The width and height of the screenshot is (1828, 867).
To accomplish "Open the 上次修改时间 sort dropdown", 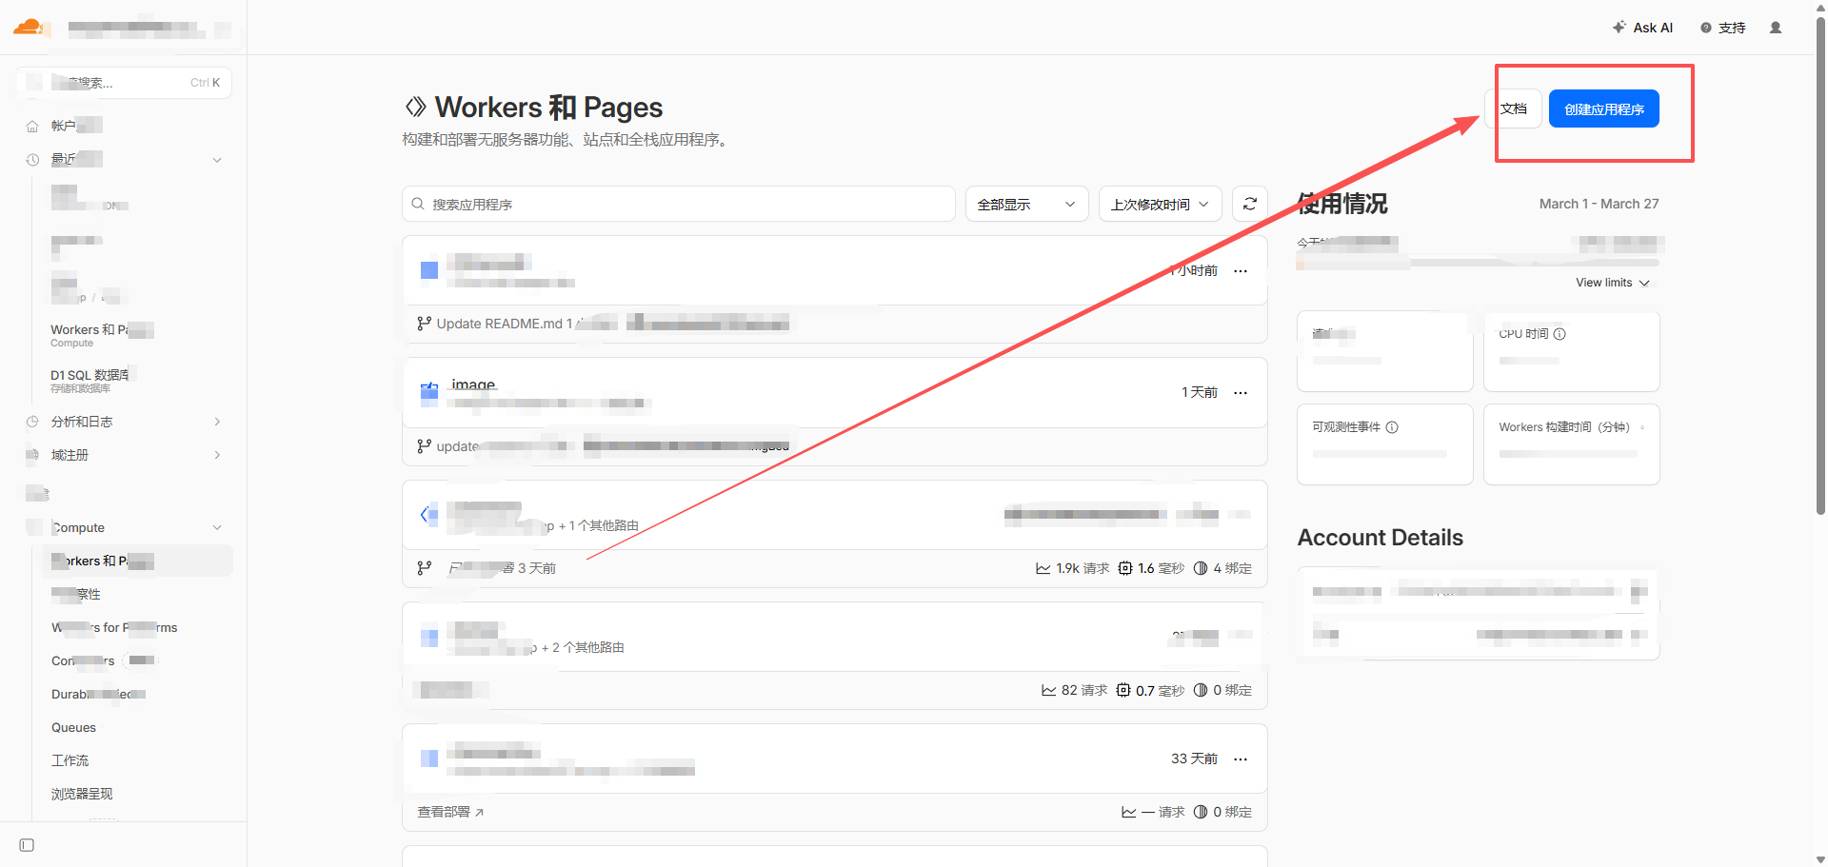I will coord(1160,204).
